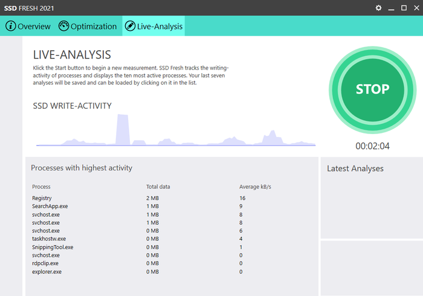This screenshot has height=296, width=423.
Task: Close the SSD Fresh window
Action: coord(416,8)
